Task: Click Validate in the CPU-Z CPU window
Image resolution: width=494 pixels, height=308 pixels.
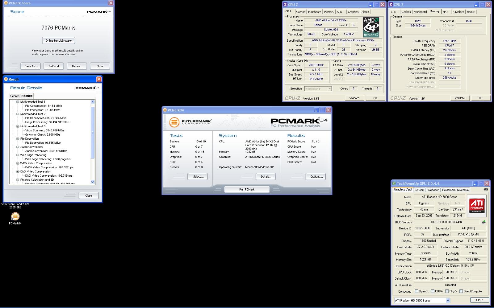Action: point(354,98)
